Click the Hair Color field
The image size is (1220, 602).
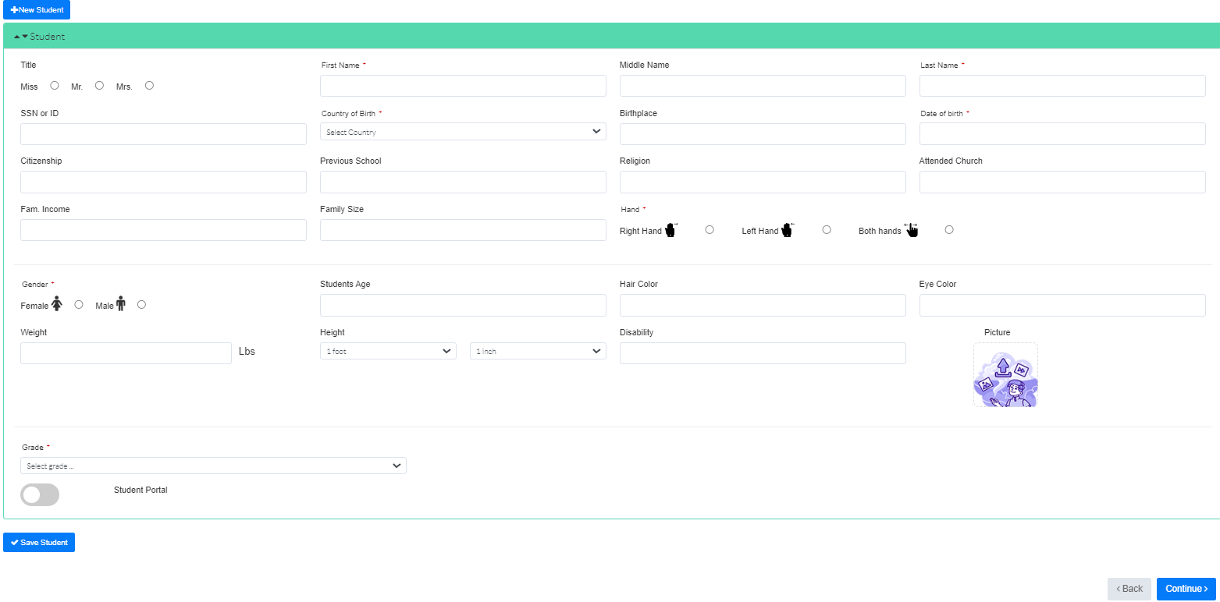(763, 306)
